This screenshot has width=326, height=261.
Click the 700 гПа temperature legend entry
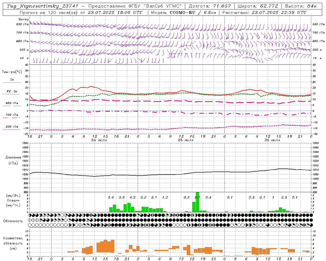[x=12, y=115]
